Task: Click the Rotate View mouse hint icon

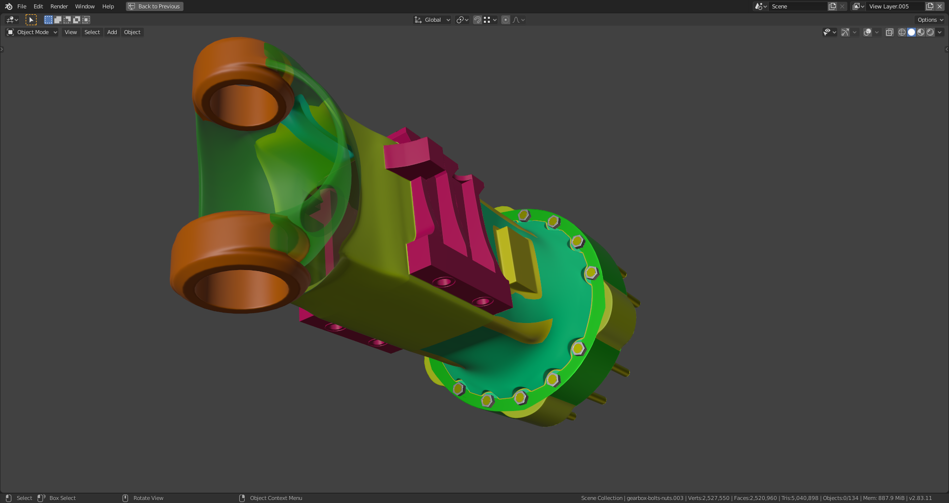Action: [125, 498]
